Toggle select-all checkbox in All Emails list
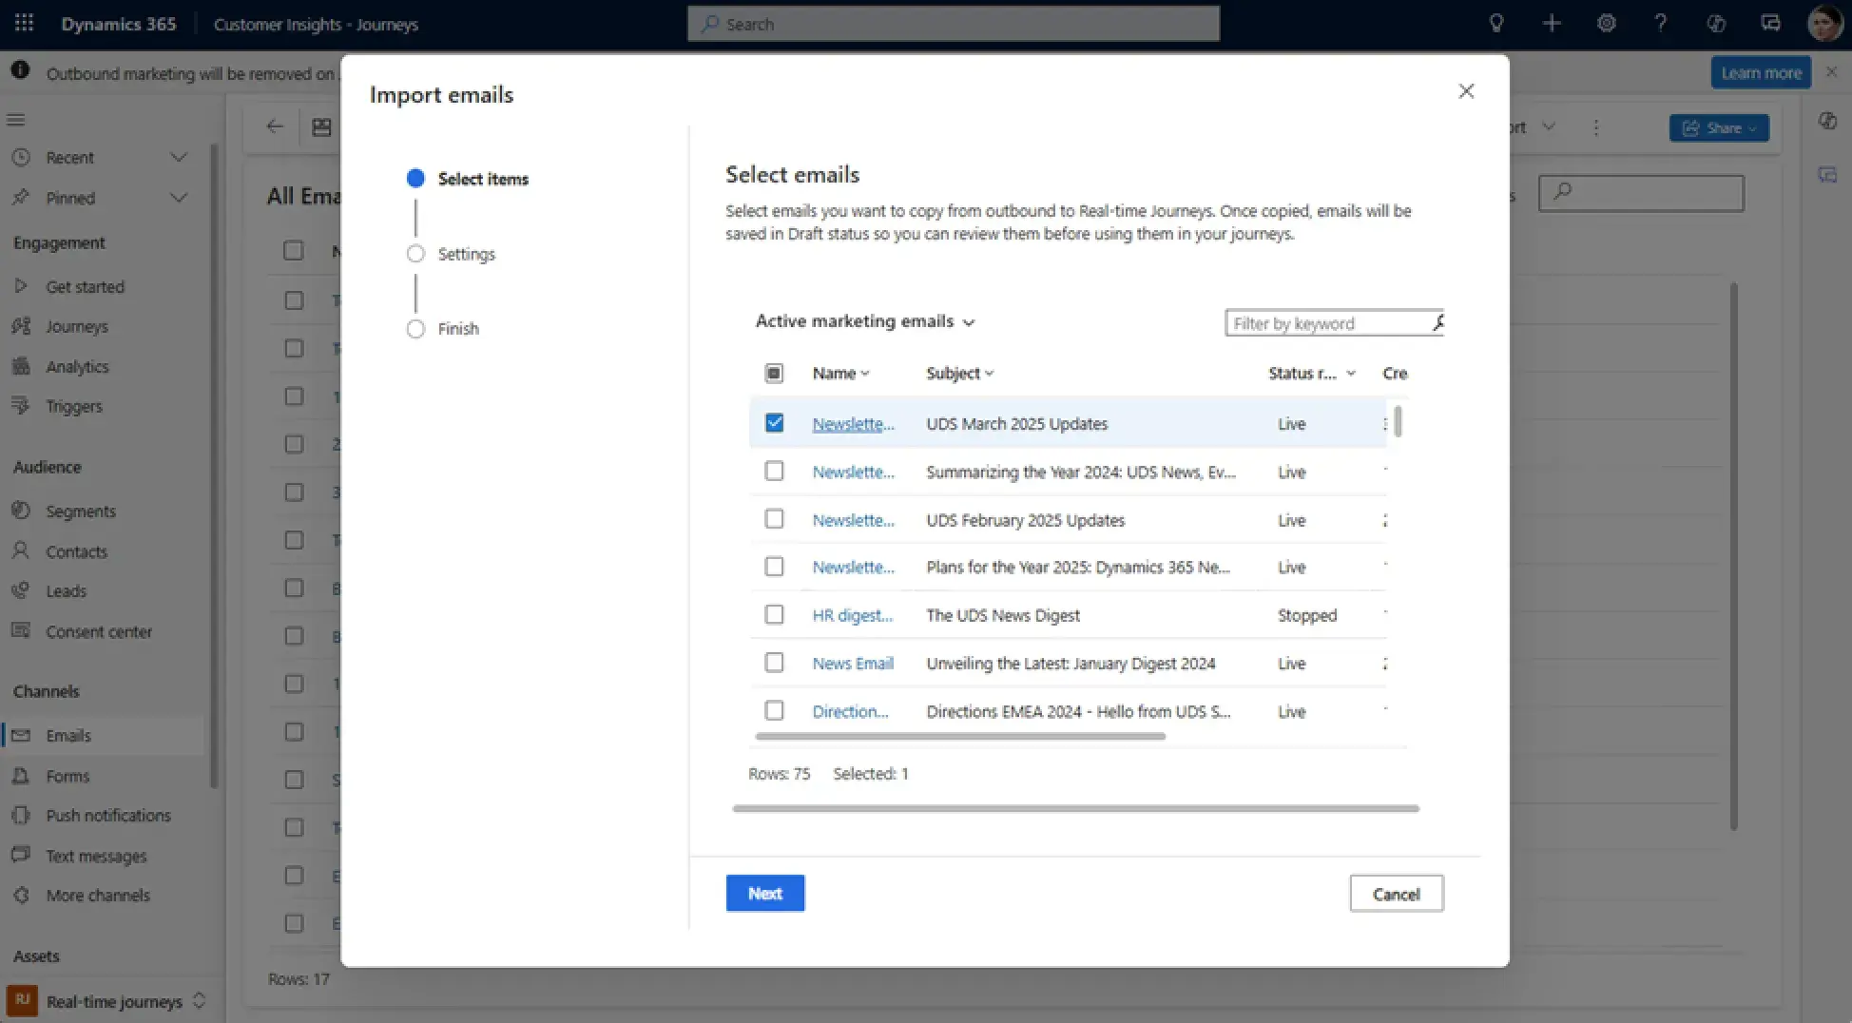This screenshot has width=1852, height=1023. (294, 251)
